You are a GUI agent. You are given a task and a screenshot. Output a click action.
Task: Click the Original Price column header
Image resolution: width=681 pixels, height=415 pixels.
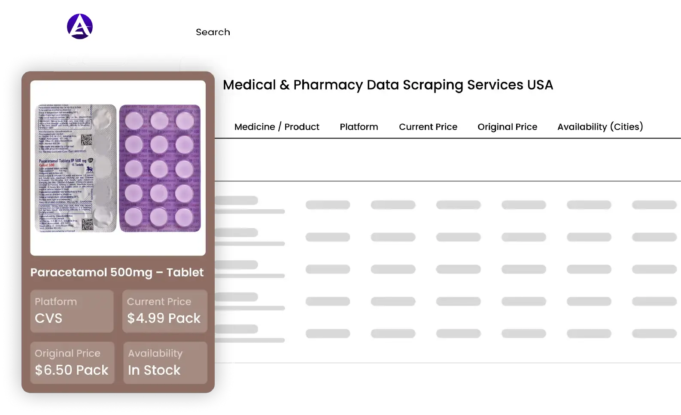point(508,127)
